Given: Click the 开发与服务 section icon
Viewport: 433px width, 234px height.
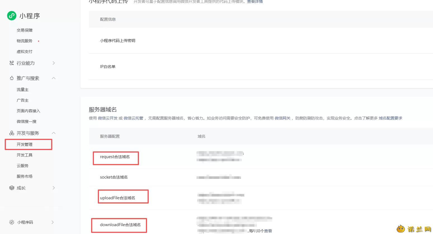Looking at the screenshot, I should 12,133.
